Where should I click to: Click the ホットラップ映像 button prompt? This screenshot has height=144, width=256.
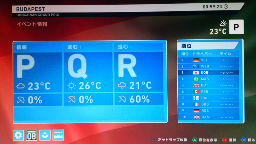coord(170,140)
